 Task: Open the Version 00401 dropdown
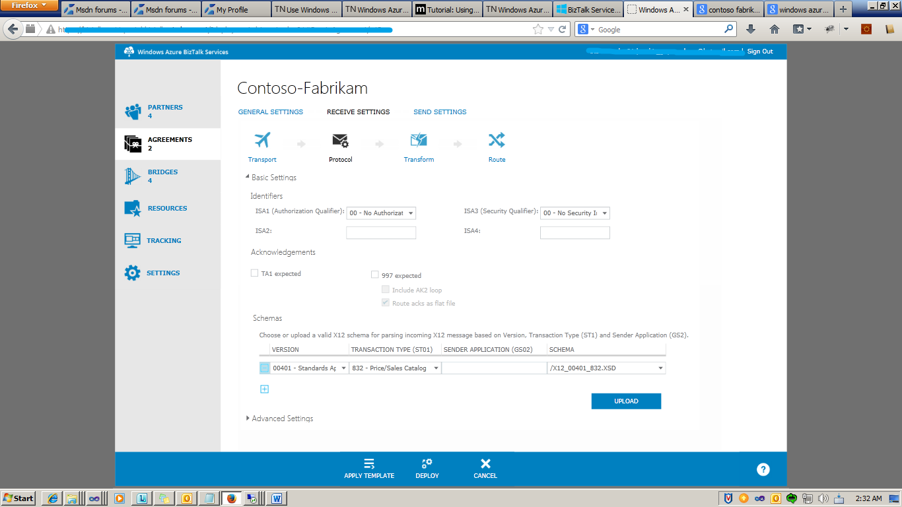point(309,368)
